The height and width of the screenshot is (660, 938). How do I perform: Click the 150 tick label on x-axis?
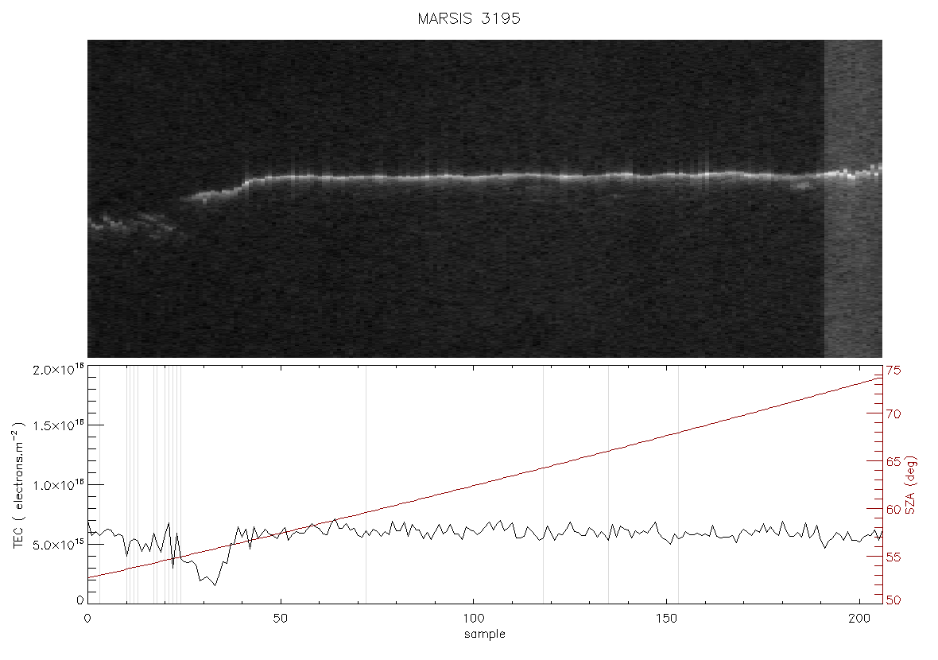(666, 618)
